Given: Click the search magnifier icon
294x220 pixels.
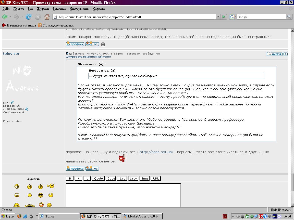Looking at the screenshot, I should coord(289,17).
